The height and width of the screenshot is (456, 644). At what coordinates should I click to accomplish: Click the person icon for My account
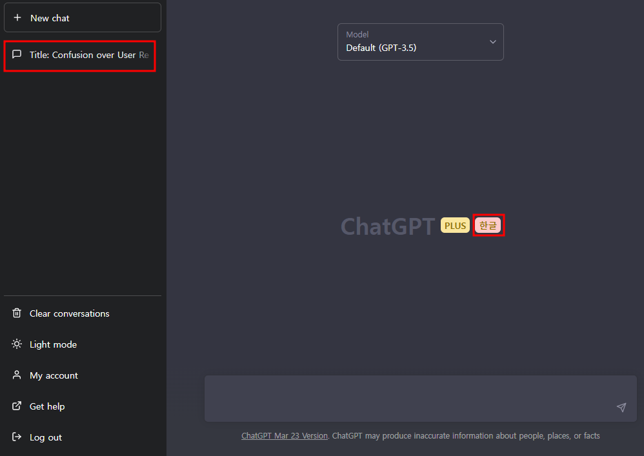(x=17, y=375)
